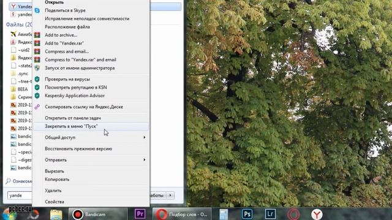The height and width of the screenshot is (220, 392).
Task: Click the Start menu search field 'yande'
Action: pos(20,196)
